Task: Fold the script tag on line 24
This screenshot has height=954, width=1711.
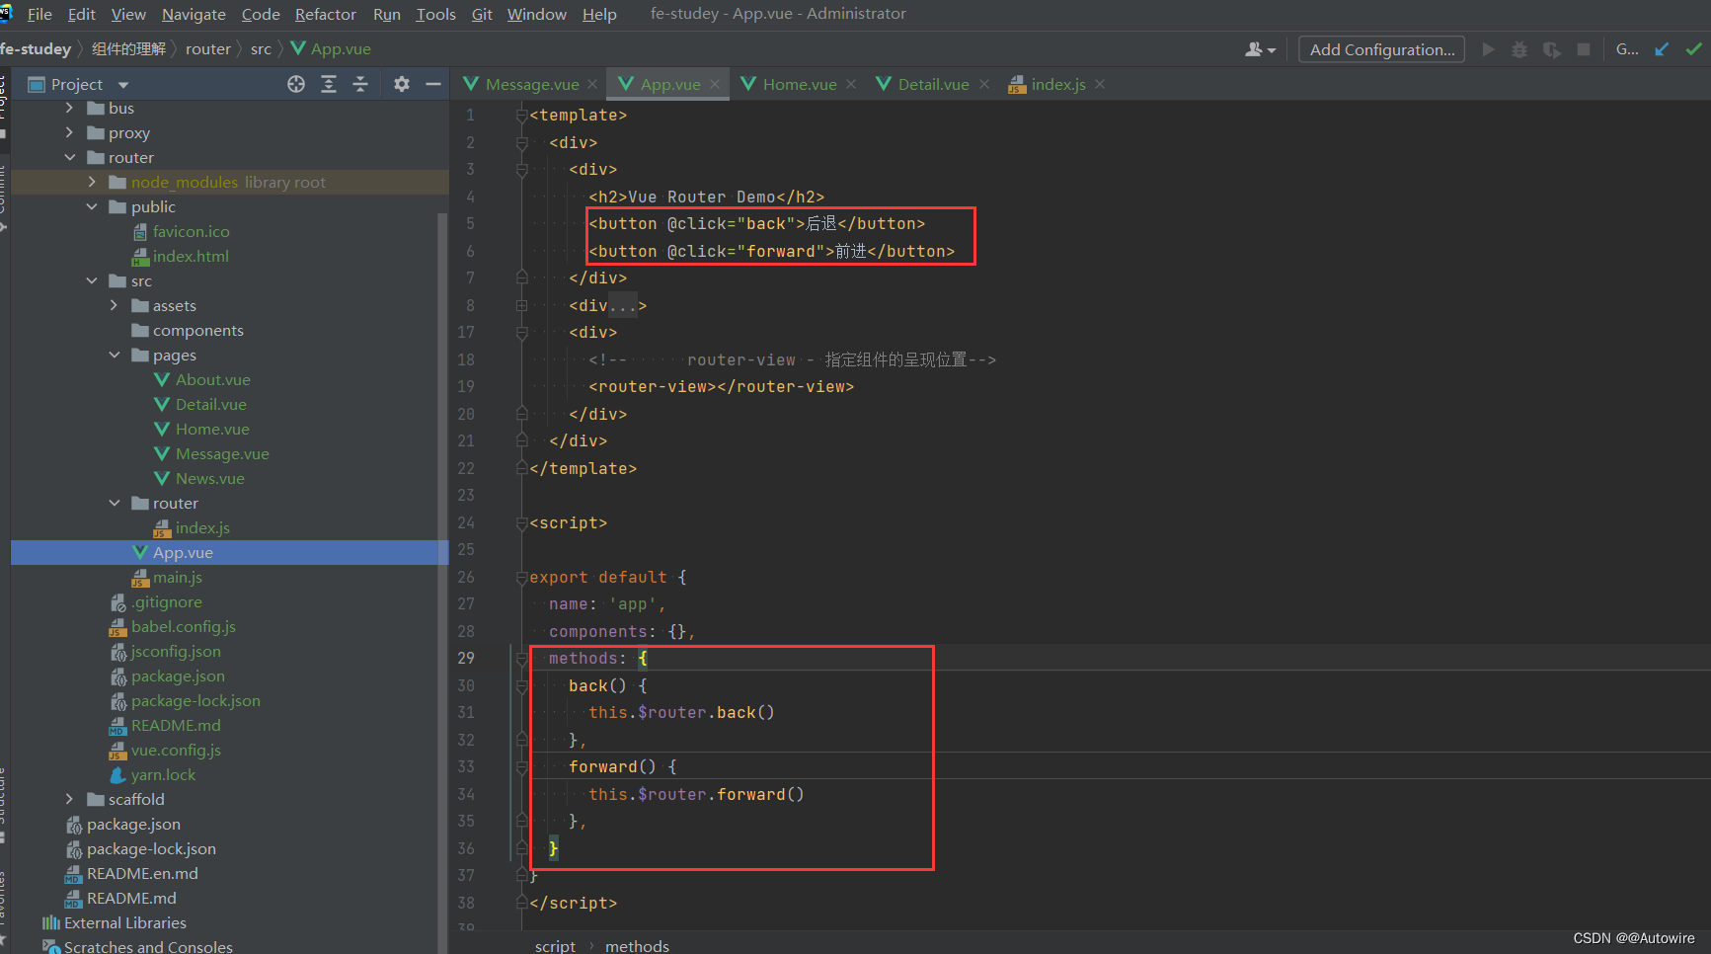Action: [x=521, y=523]
